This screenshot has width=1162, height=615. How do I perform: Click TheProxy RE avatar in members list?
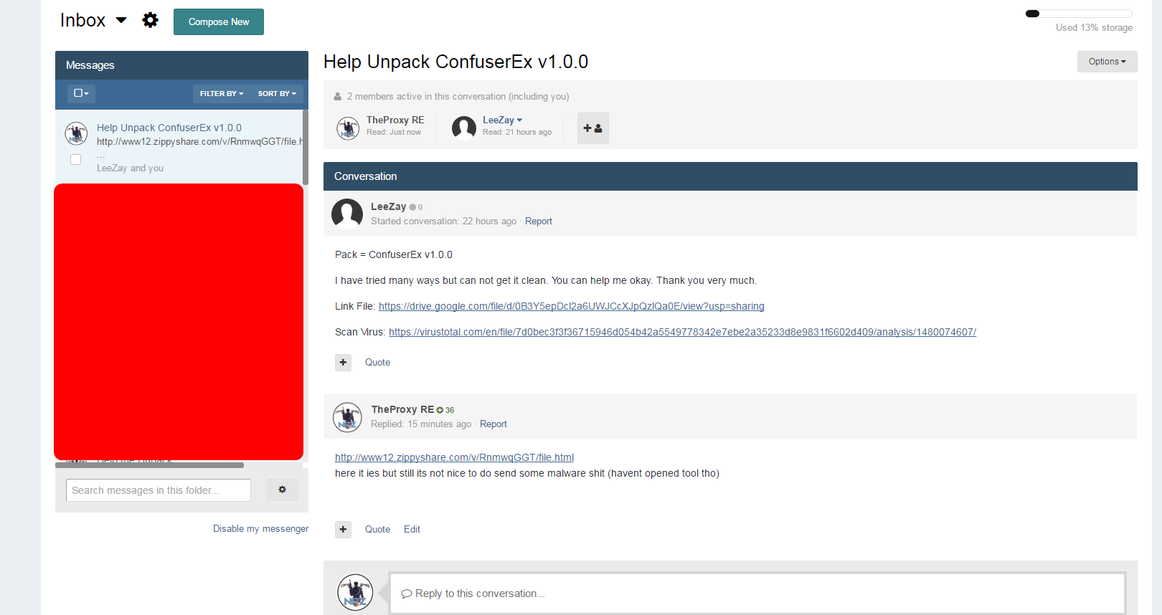tap(348, 128)
